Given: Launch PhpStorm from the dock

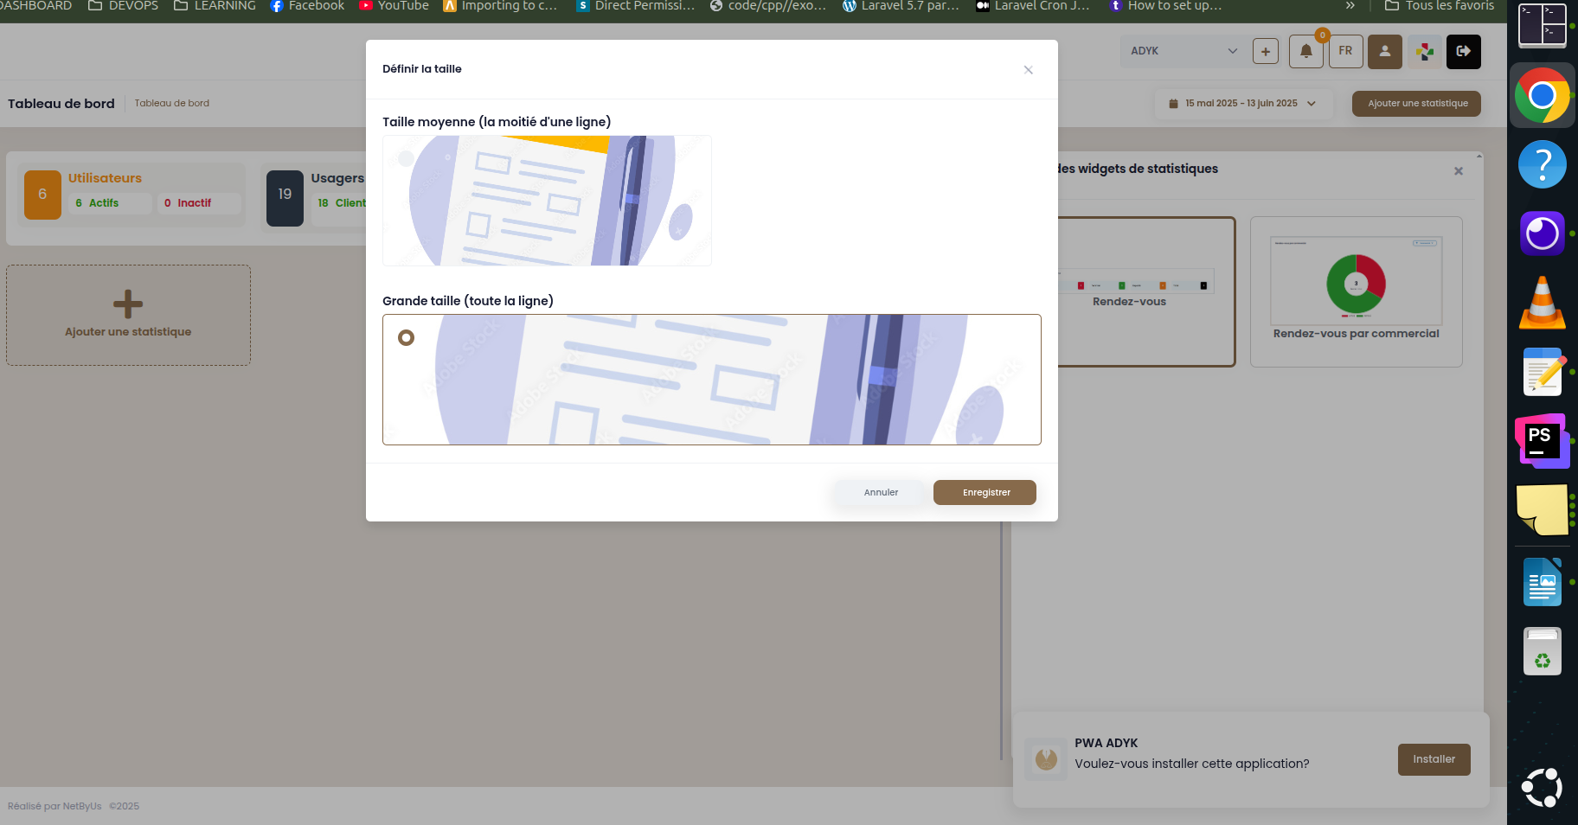Looking at the screenshot, I should (x=1542, y=441).
